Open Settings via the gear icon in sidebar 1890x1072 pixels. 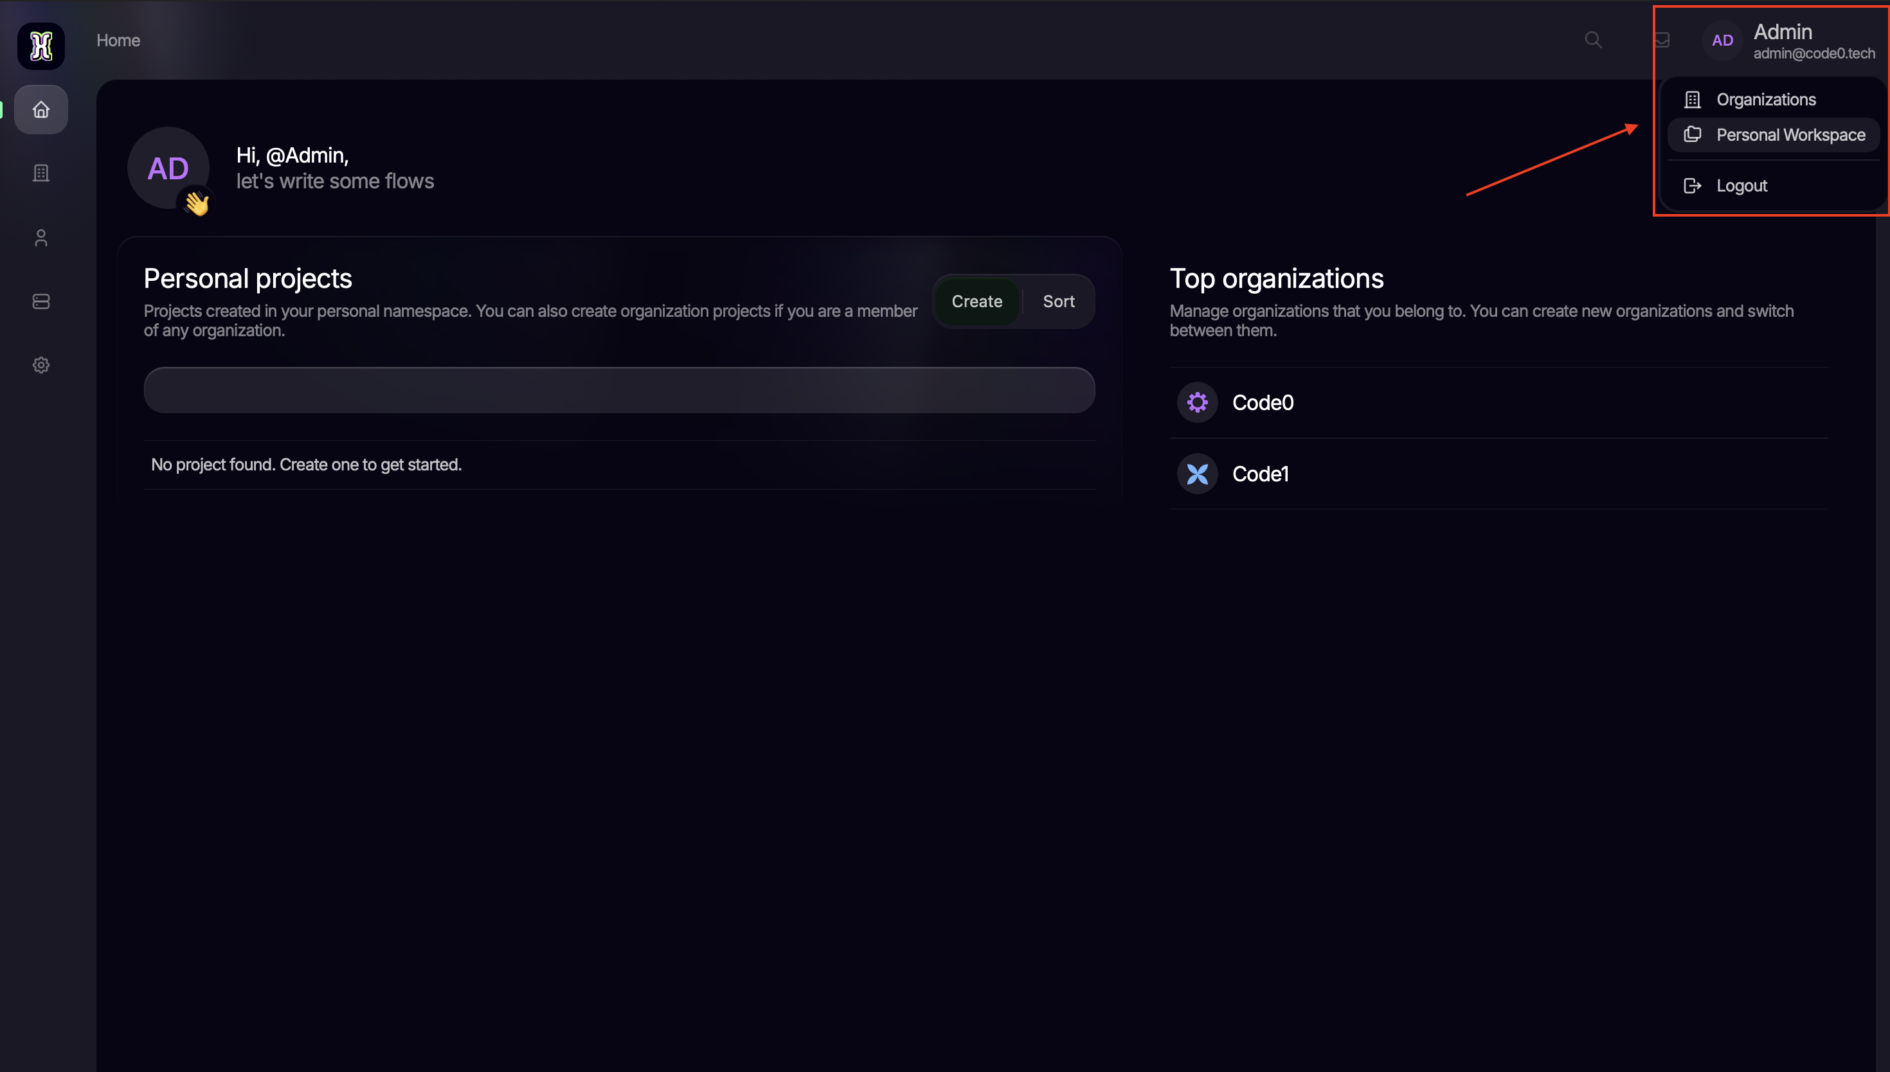tap(40, 364)
